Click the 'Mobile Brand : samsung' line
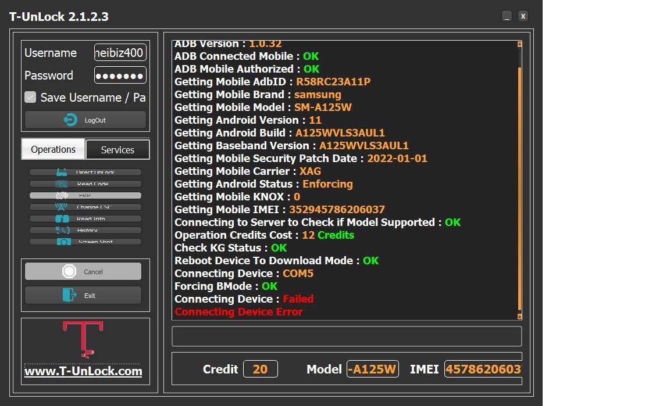Viewport: 670px width, 406px height. point(258,94)
